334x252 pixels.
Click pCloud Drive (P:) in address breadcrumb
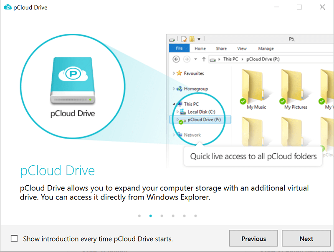[263, 59]
